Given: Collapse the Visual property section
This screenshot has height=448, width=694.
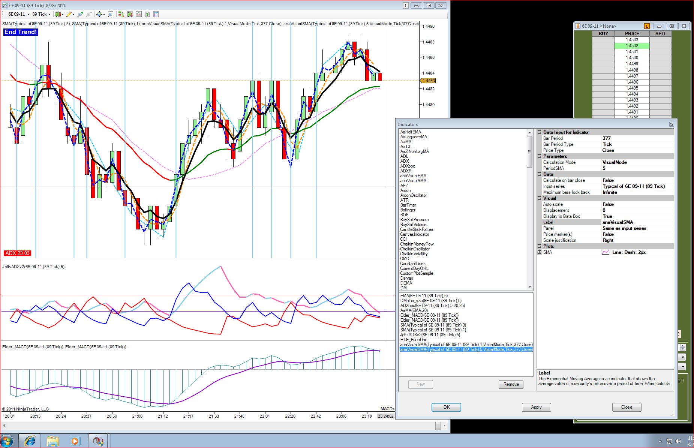Looking at the screenshot, I should pyautogui.click(x=539, y=198).
